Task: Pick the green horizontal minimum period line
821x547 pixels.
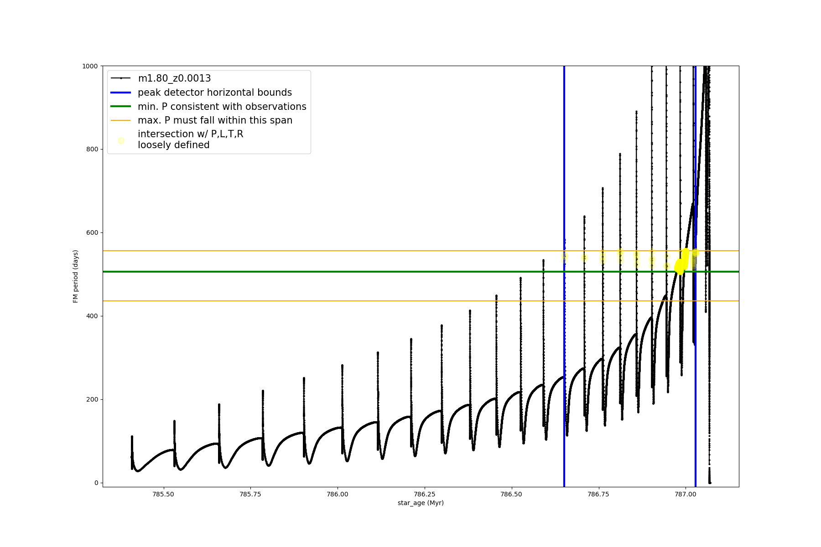Action: click(x=319, y=272)
